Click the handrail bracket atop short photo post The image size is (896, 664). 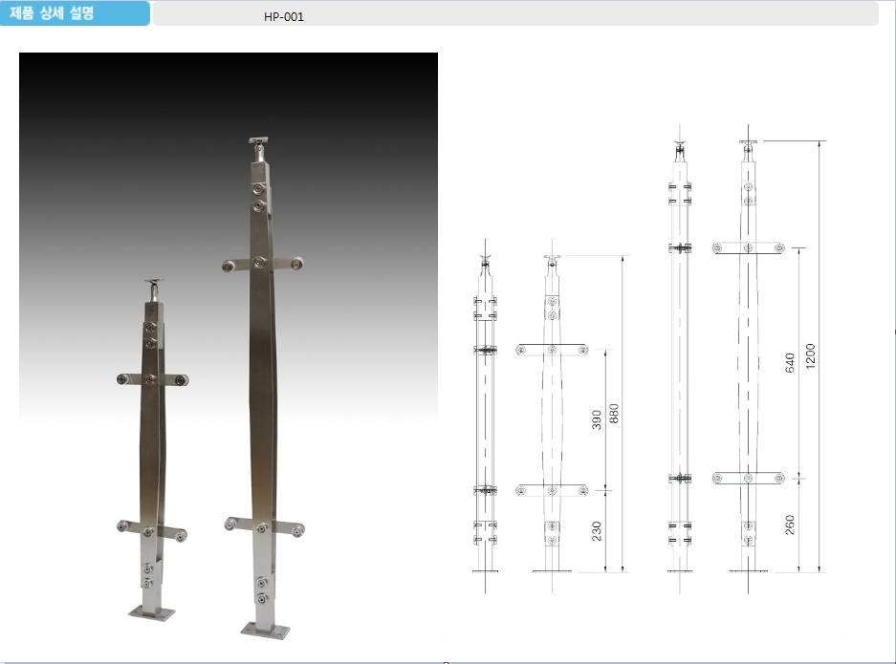click(151, 288)
